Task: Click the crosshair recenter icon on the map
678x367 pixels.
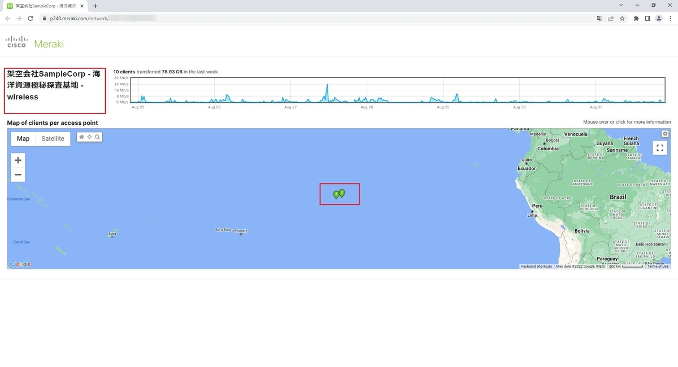Action: pyautogui.click(x=89, y=137)
